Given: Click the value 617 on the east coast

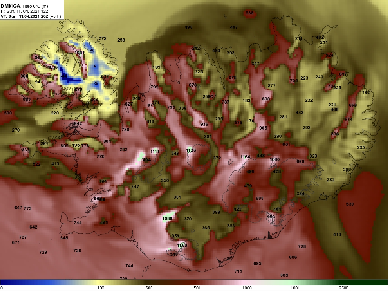Looking at the screenshot, I should (343, 74).
